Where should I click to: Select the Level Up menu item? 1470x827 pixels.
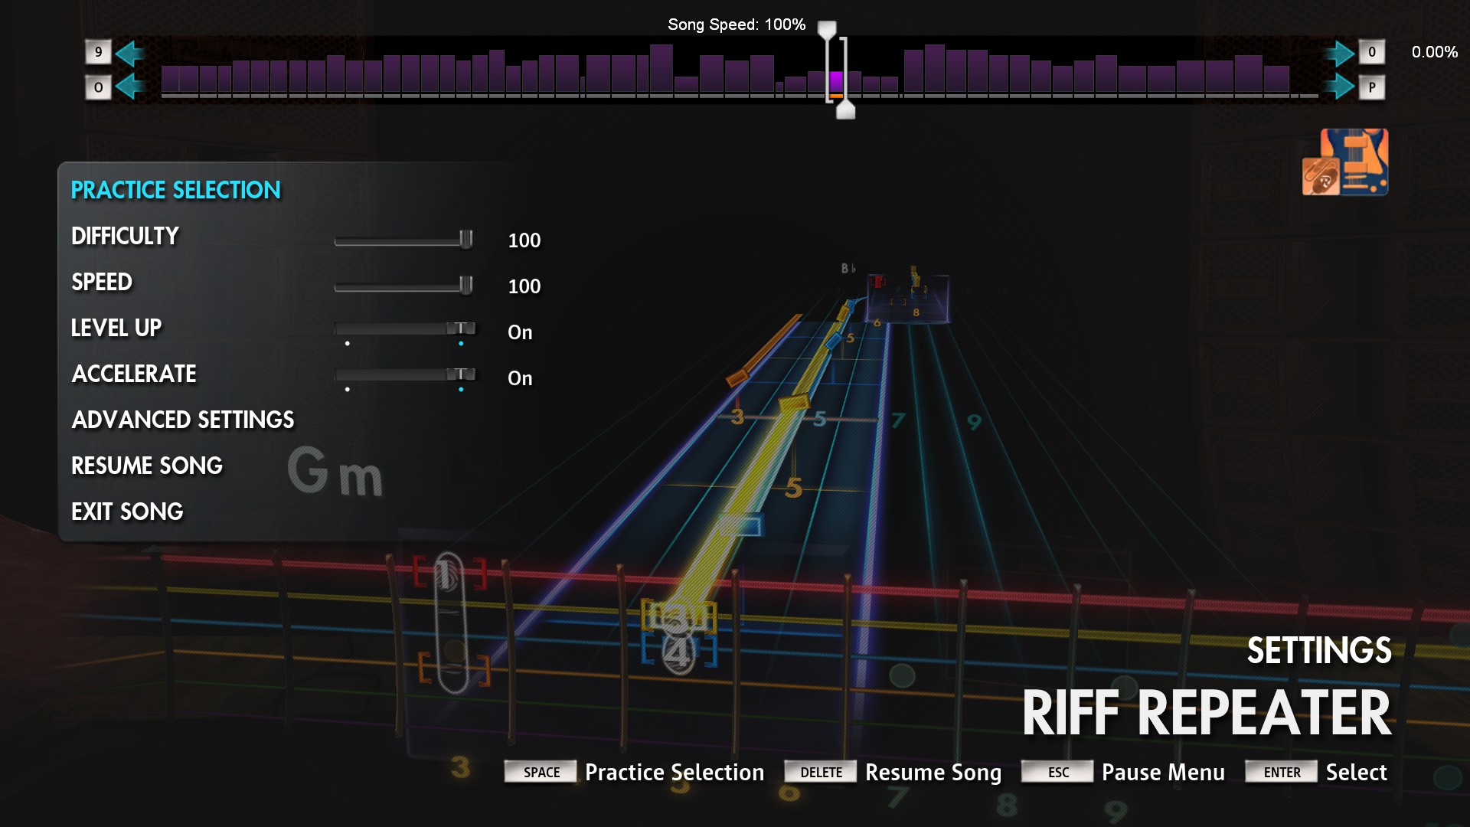116,329
